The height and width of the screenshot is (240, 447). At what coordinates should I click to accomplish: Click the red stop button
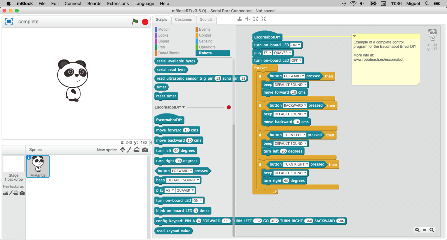click(x=144, y=22)
